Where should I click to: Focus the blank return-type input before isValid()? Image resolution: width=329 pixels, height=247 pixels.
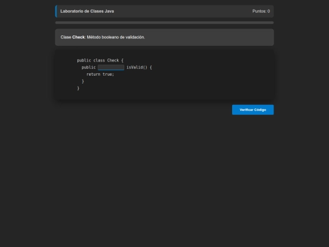point(111,67)
